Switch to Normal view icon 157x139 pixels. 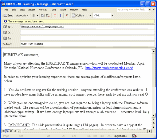click(4, 131)
